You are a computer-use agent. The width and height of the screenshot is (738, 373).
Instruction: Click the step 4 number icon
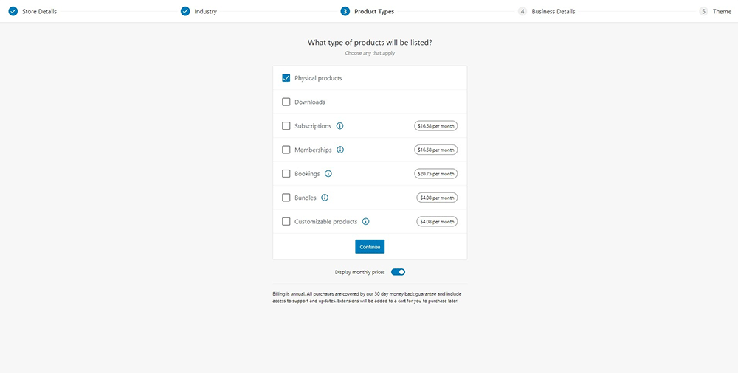point(523,11)
